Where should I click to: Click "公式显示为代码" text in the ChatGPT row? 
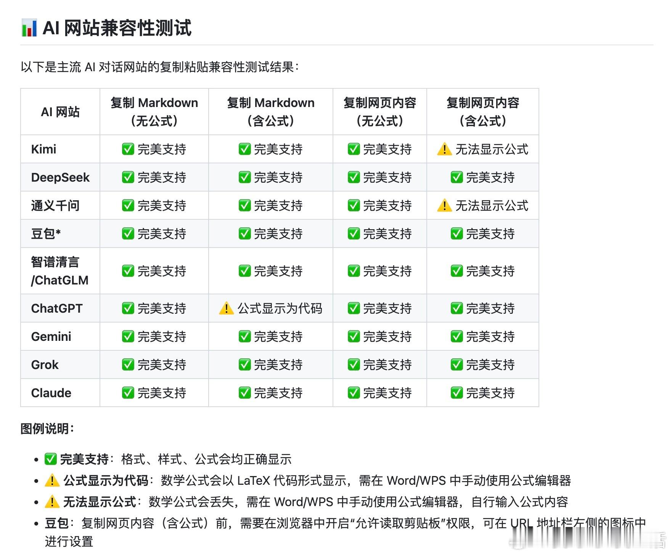(x=280, y=308)
